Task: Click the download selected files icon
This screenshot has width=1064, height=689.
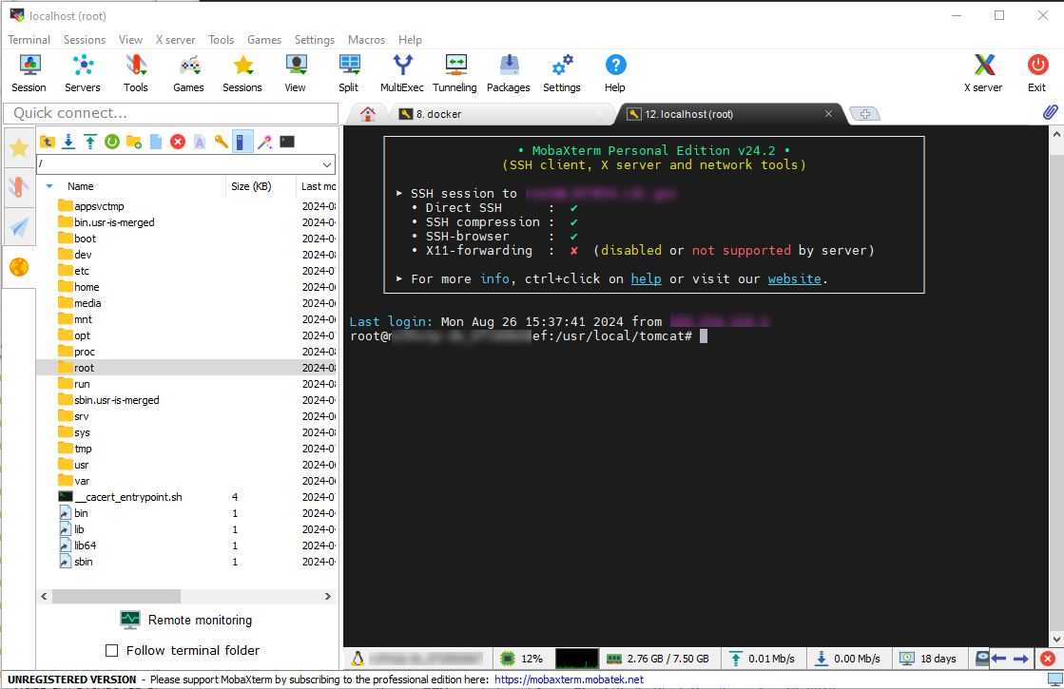Action: pyautogui.click(x=68, y=142)
